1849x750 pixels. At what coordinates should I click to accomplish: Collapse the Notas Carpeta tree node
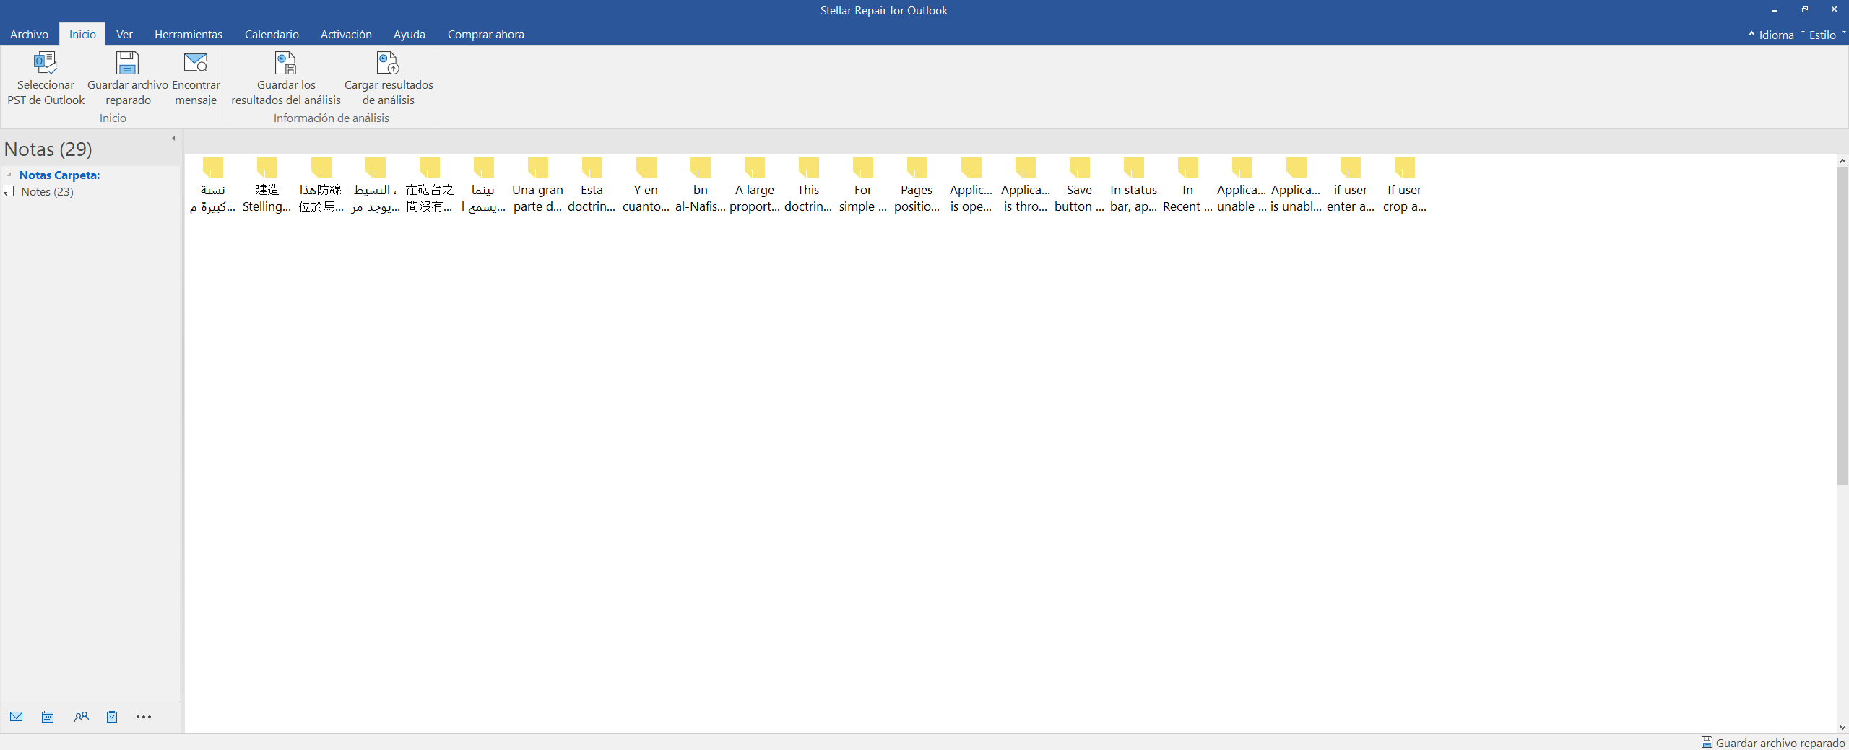tap(9, 175)
